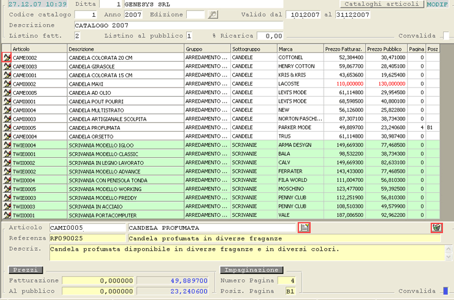The width and height of the screenshot is (454, 300).
Task: Click the edit icon for row CAME0001
Action: click(6, 75)
